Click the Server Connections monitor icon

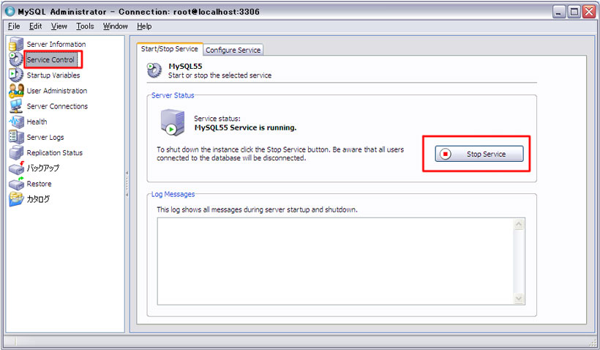pos(15,105)
